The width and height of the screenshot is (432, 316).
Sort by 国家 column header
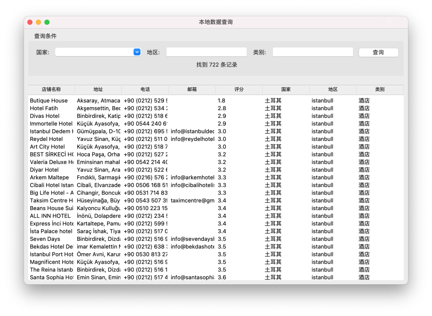coord(286,89)
